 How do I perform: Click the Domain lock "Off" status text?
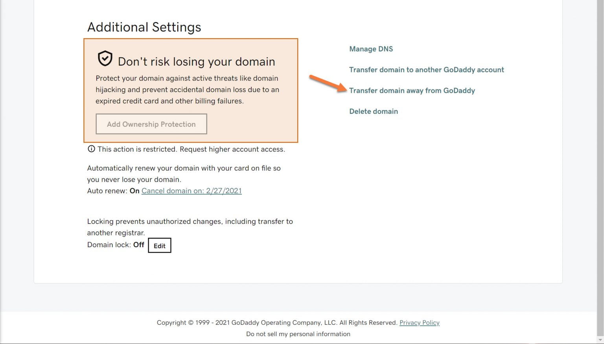(138, 245)
